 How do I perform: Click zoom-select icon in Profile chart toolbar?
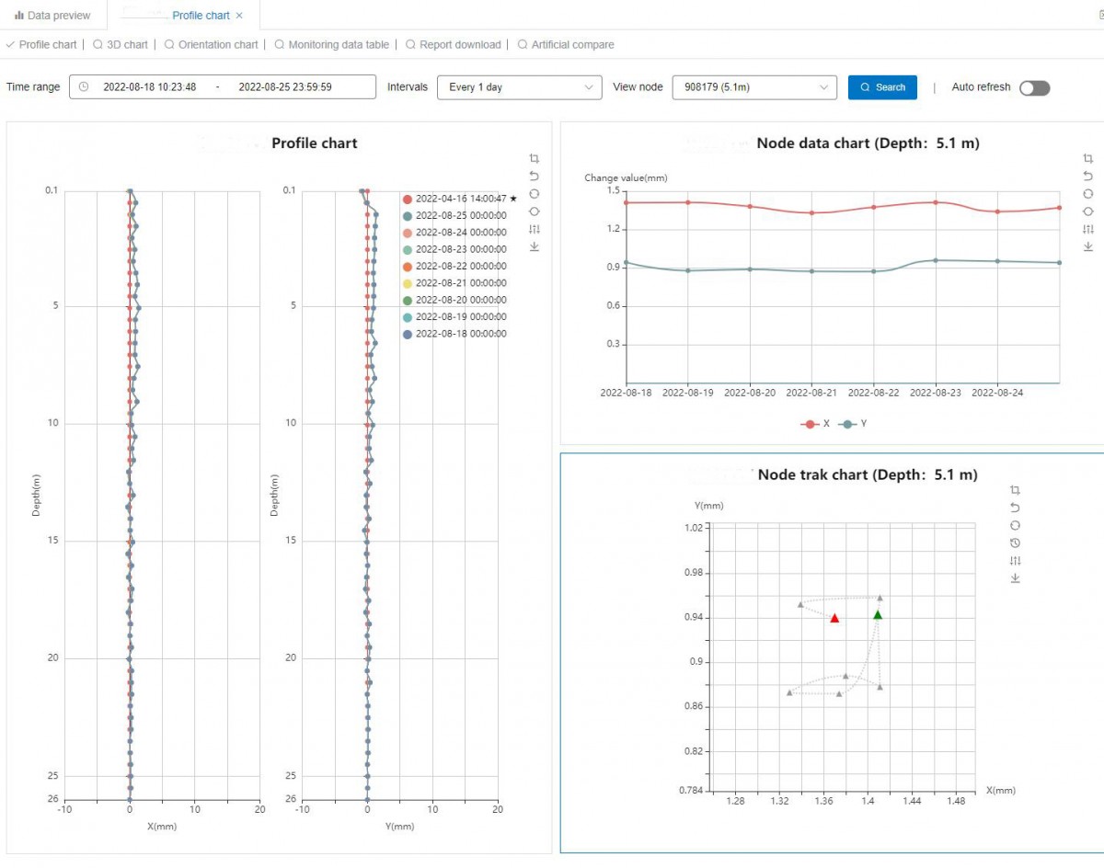[x=535, y=158]
